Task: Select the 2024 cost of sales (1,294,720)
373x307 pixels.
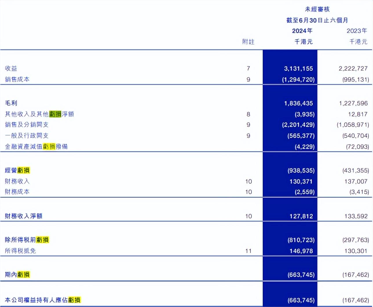Action: point(298,80)
